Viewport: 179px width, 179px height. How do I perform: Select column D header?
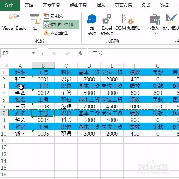pyautogui.click(x=89, y=66)
